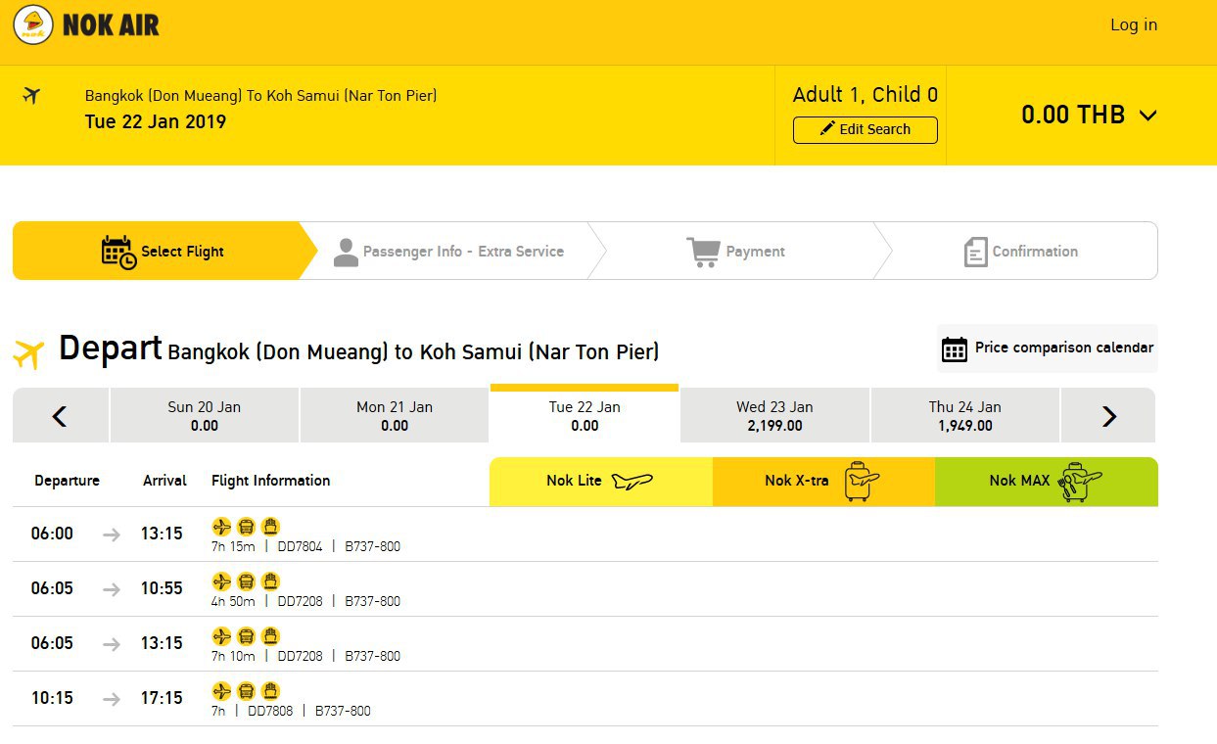
Task: Select the Tue 22 Jan date tab
Action: click(585, 414)
